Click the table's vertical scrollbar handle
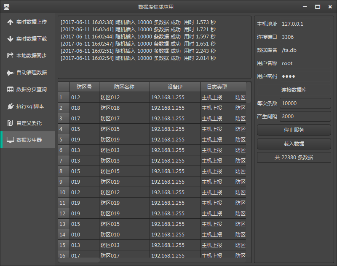 (x=249, y=92)
